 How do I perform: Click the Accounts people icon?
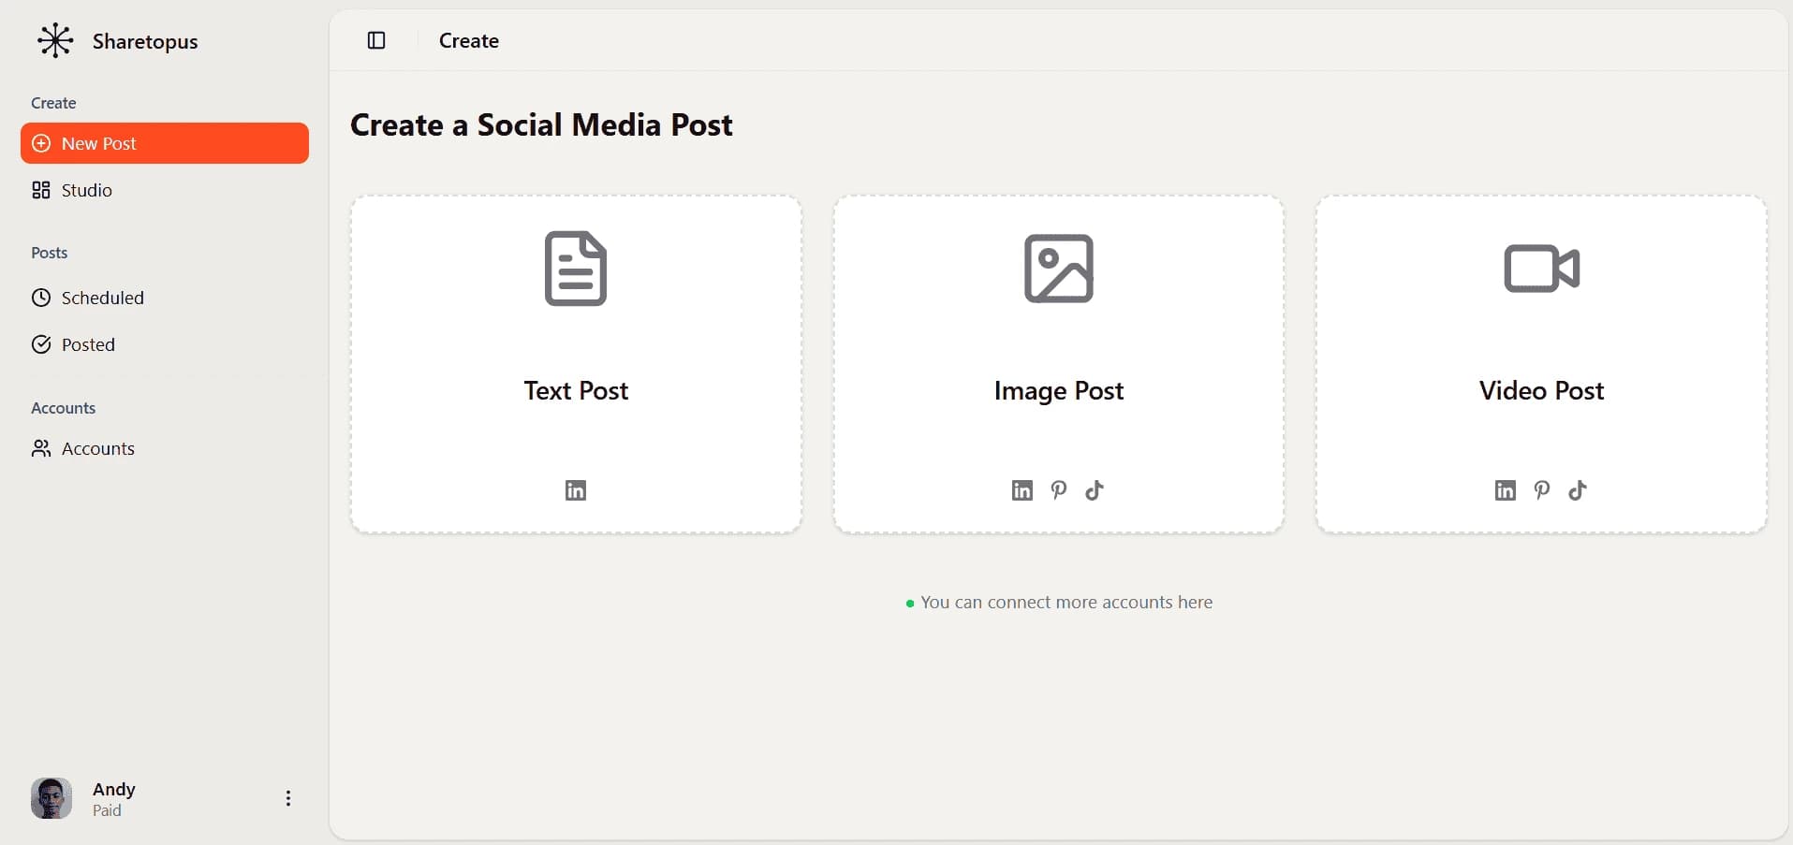[41, 448]
